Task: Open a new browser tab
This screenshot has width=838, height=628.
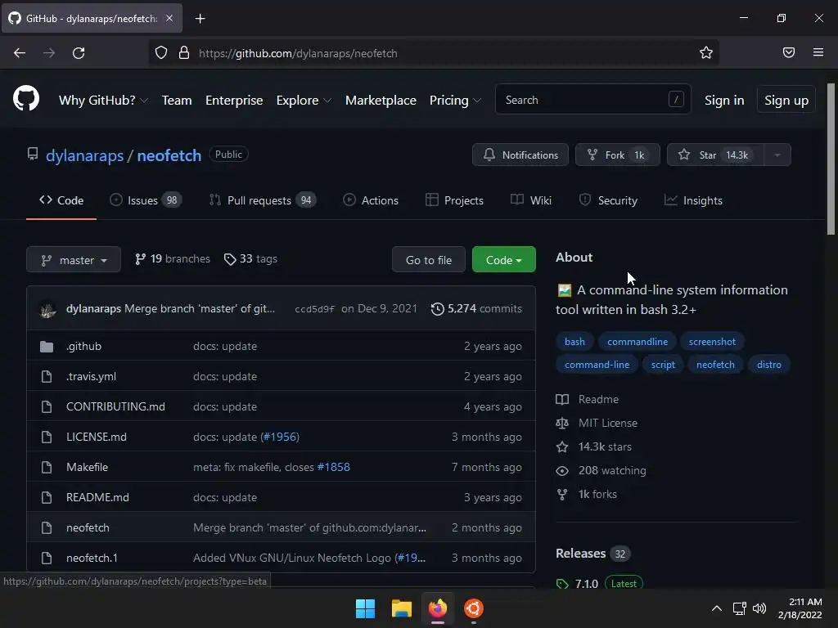Action: (x=200, y=19)
